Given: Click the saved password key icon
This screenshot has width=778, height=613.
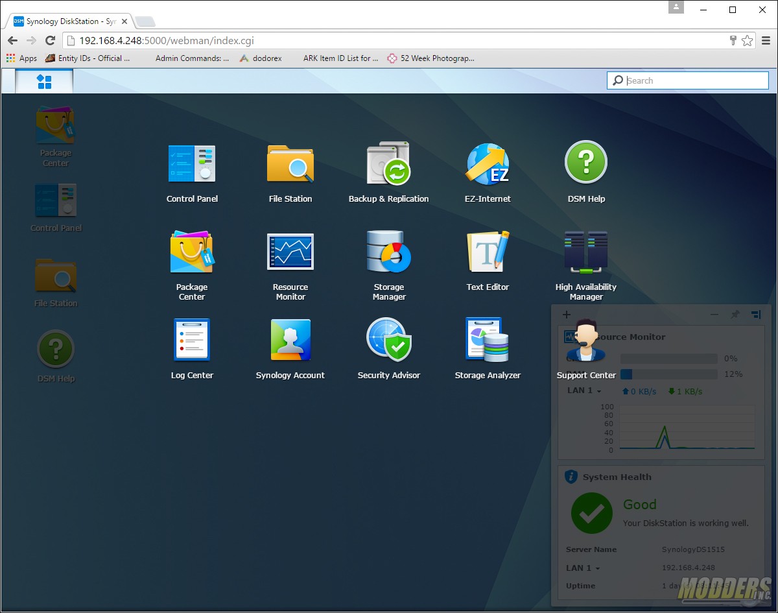Looking at the screenshot, I should pyautogui.click(x=733, y=40).
